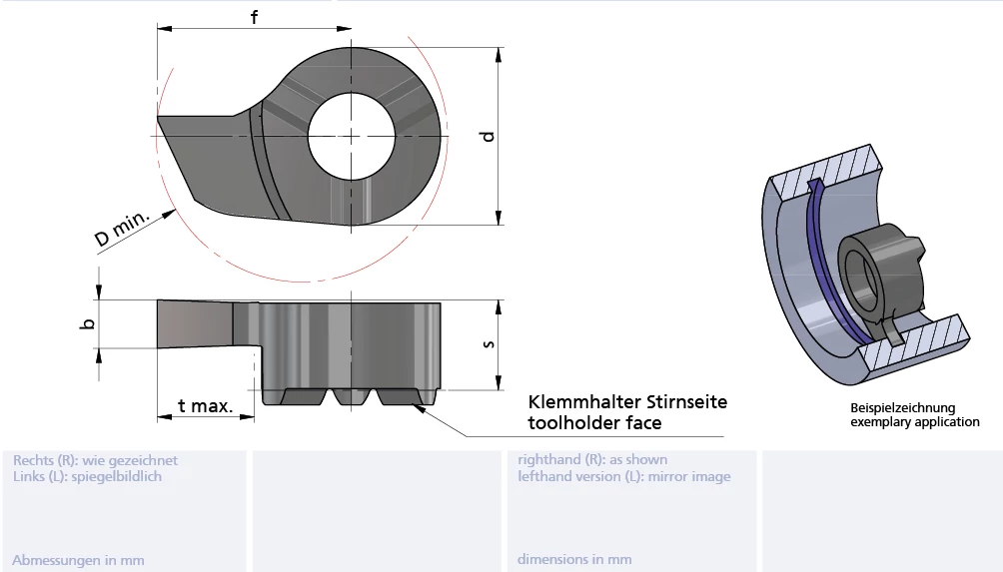
Task: Click the center bore hole in top view
Action: pos(351,136)
